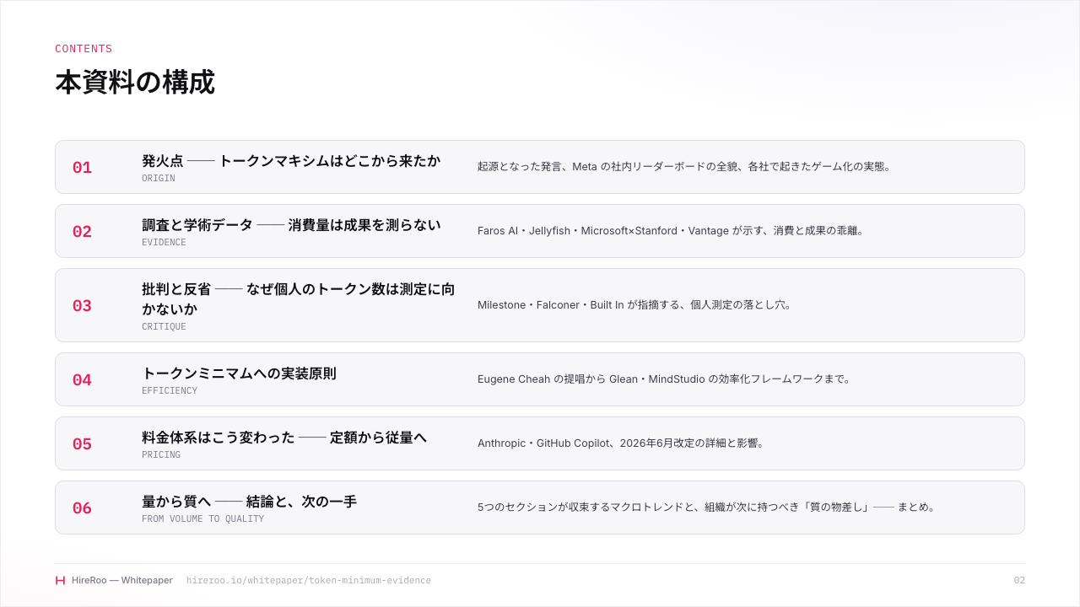Image resolution: width=1080 pixels, height=607 pixels.
Task: Click the 'HireRoo — Whitepaper' footer label
Action: click(122, 580)
